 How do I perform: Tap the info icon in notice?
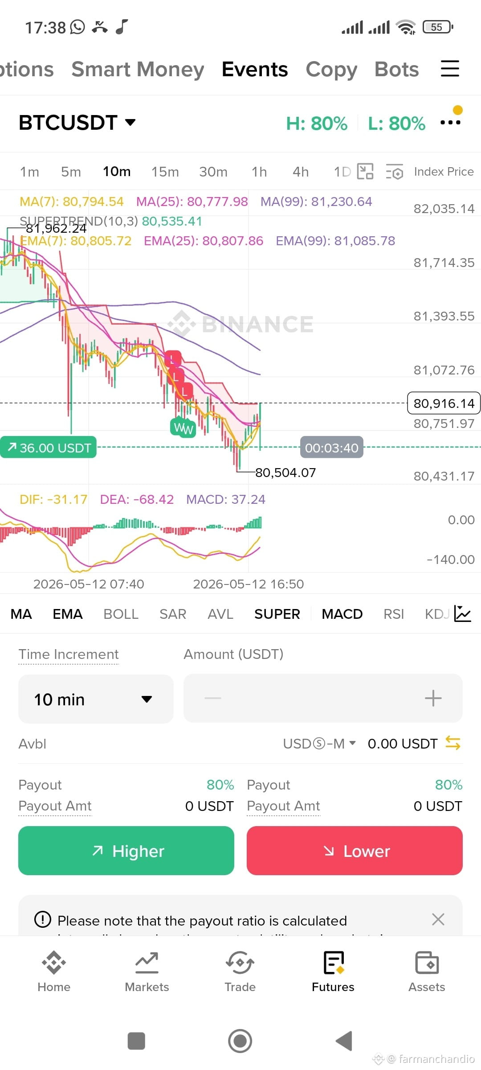coord(43,919)
